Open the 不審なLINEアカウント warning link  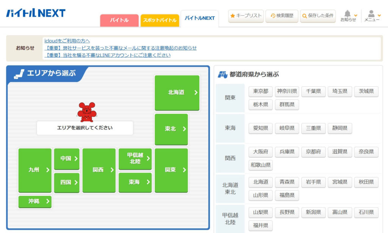pyautogui.click(x=107, y=55)
